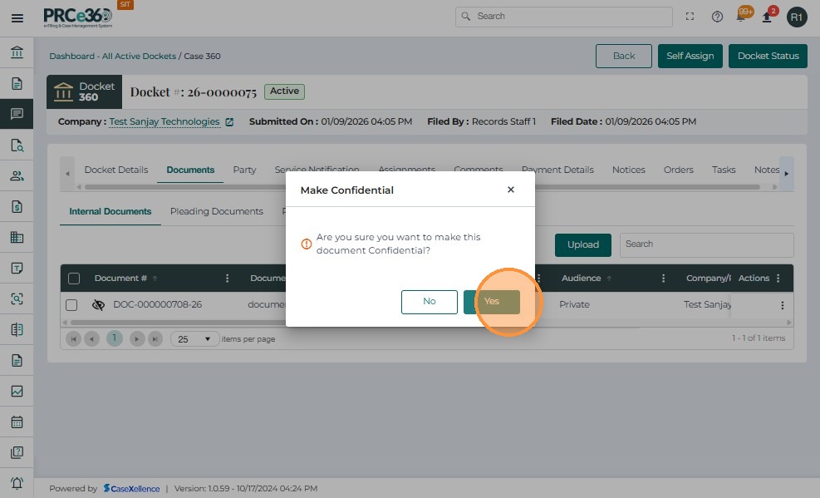Image resolution: width=820 pixels, height=498 pixels.
Task: Open the help question mark icon
Action: pyautogui.click(x=717, y=17)
